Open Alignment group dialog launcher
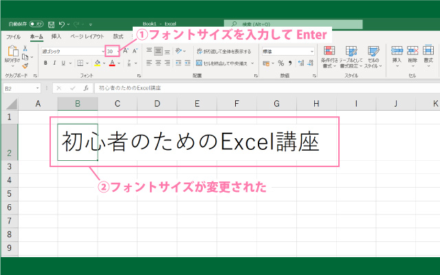Viewport: 440px width, 275px height. [x=256, y=76]
